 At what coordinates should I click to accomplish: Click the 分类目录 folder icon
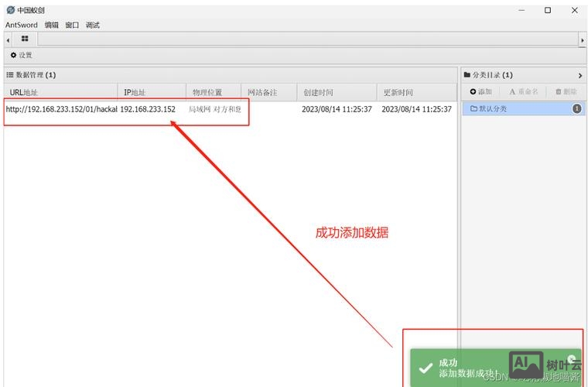467,75
